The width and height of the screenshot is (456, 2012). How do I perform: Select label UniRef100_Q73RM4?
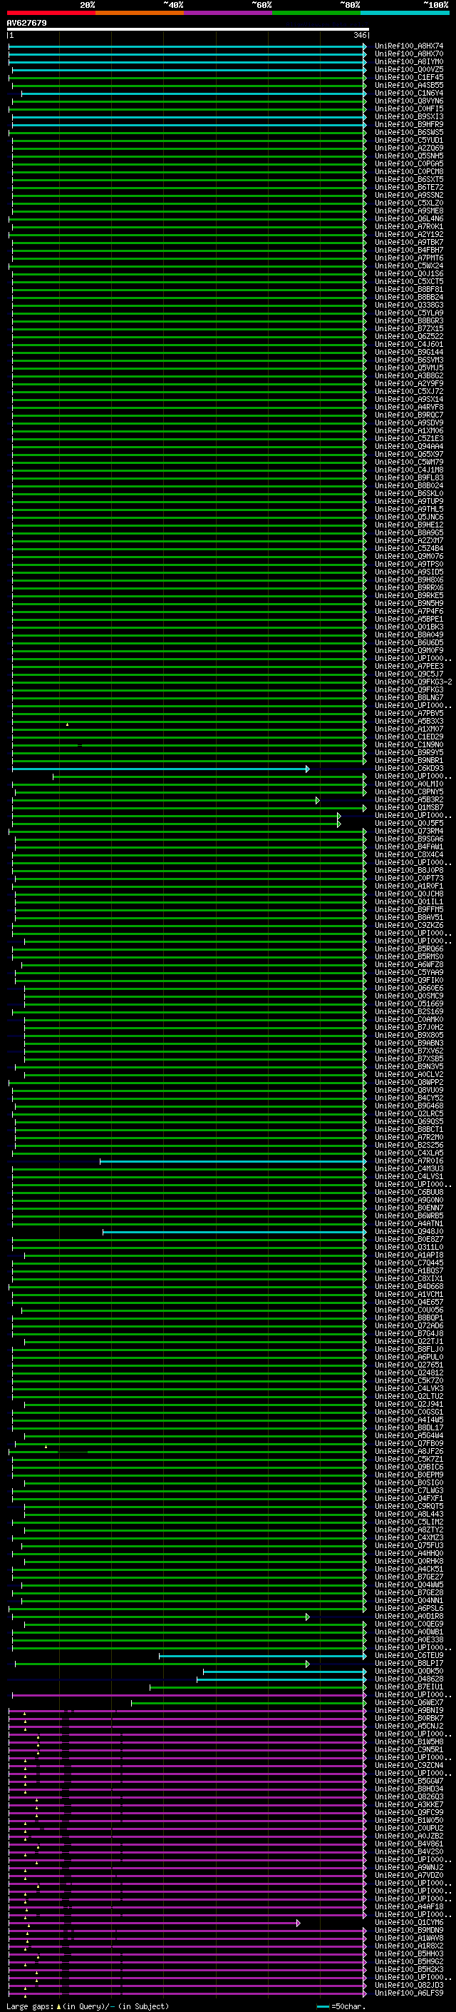tap(409, 831)
